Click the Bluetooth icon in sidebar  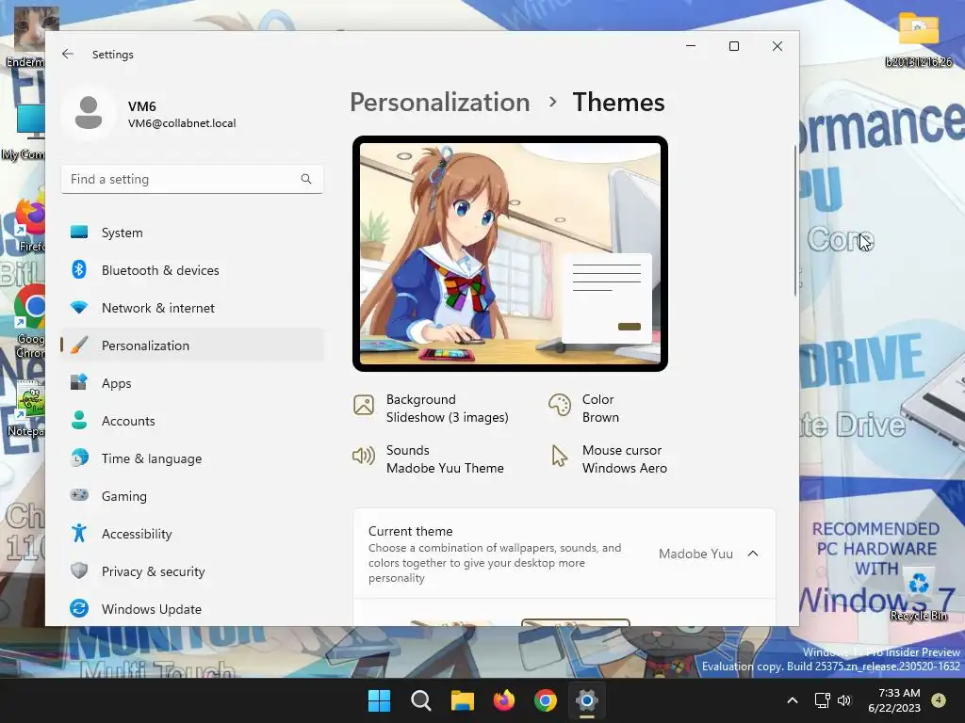click(x=79, y=270)
